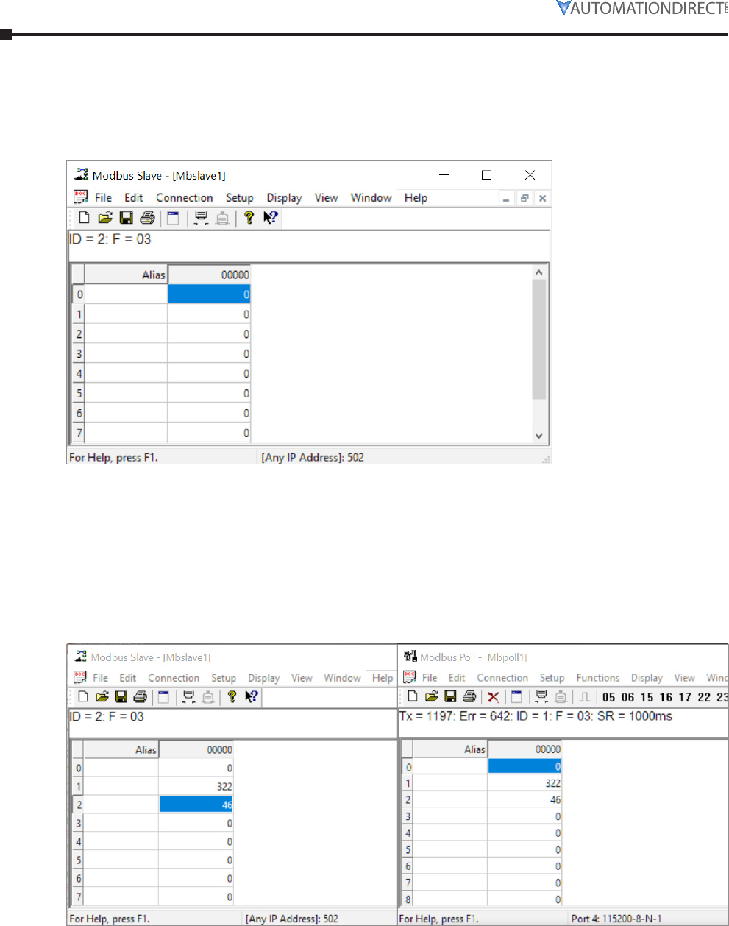This screenshot has height=926, width=729.
Task: Click function 16 button in Modbus Poll toolbar
Action: [666, 697]
